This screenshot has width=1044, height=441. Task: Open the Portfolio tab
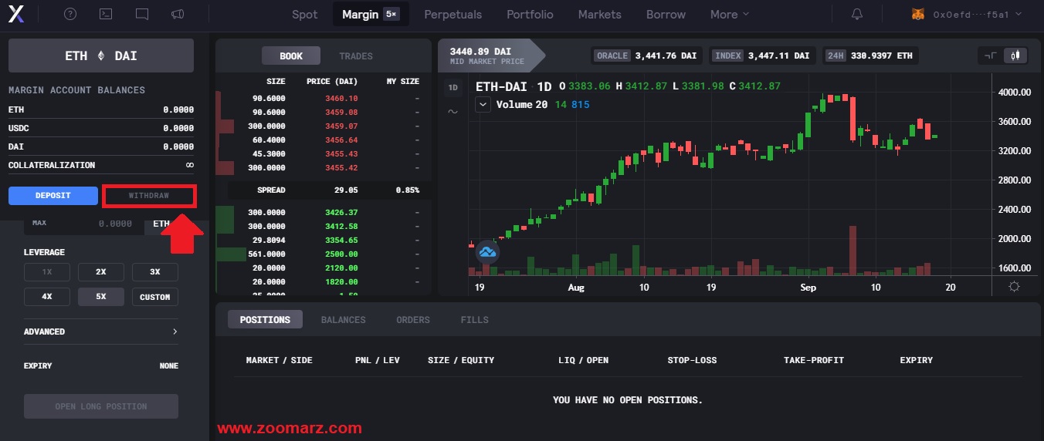530,14
